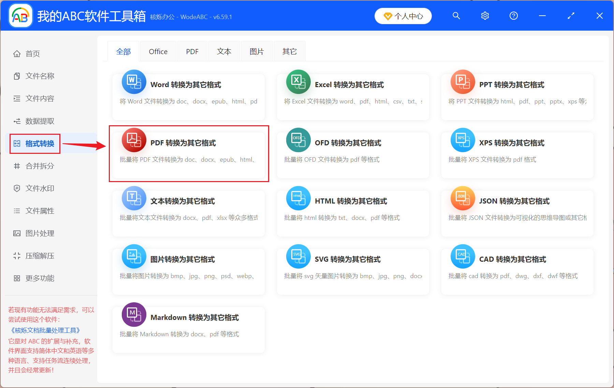Viewport: 614px width, 388px height.
Task: Select 合并拆分 in the sidebar
Action: (39, 166)
